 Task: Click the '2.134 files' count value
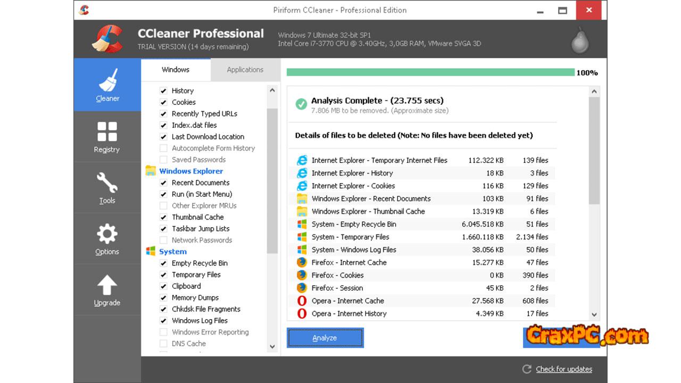coord(532,237)
